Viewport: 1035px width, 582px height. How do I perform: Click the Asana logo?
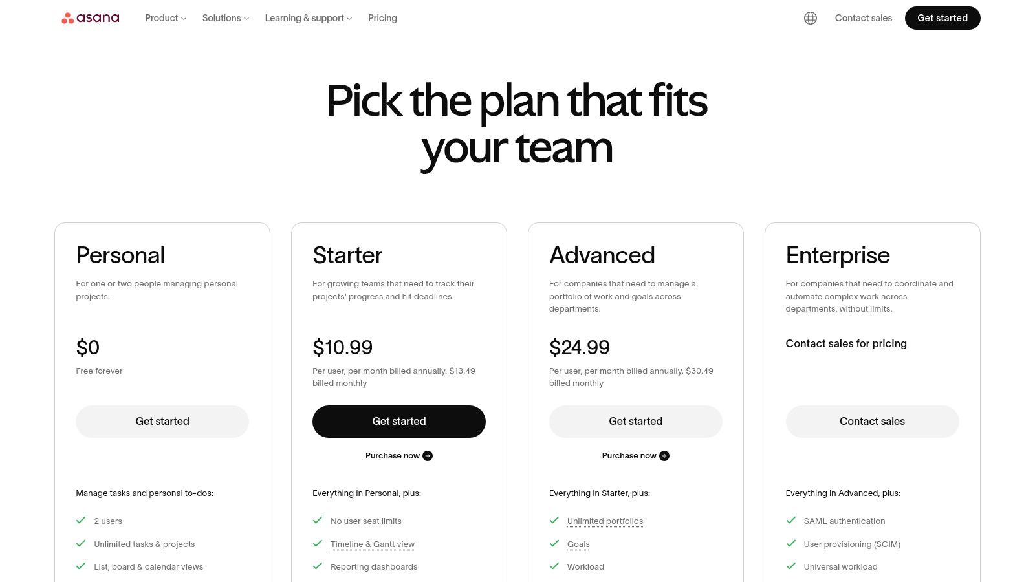(90, 18)
